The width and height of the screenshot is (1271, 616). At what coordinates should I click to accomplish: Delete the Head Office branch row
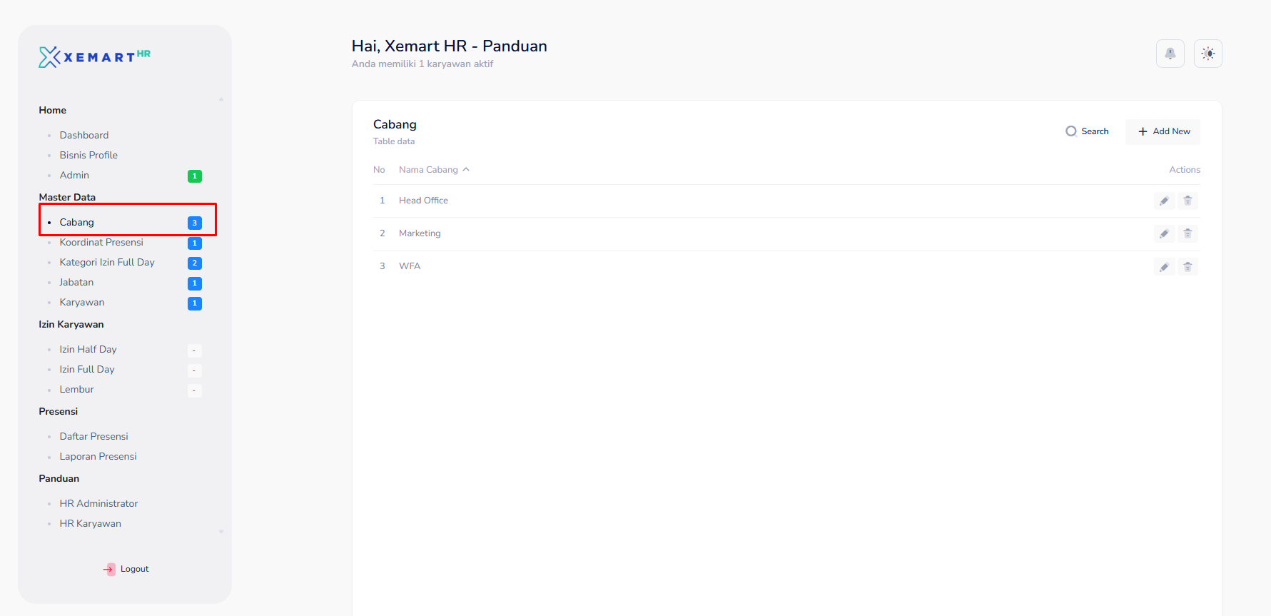(1188, 201)
